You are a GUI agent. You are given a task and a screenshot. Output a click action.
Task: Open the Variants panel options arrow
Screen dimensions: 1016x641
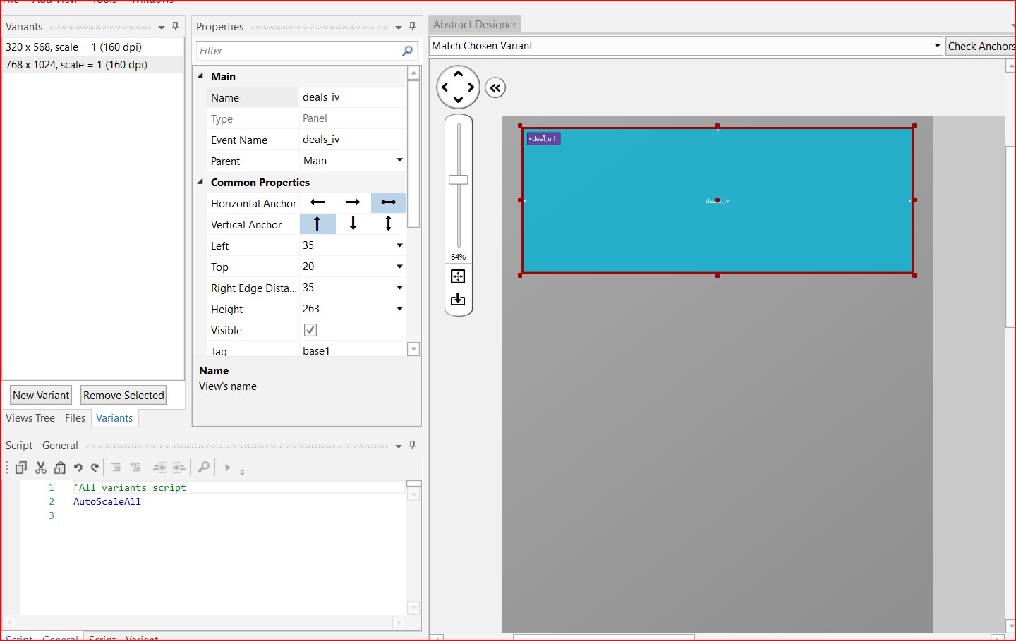tap(162, 27)
